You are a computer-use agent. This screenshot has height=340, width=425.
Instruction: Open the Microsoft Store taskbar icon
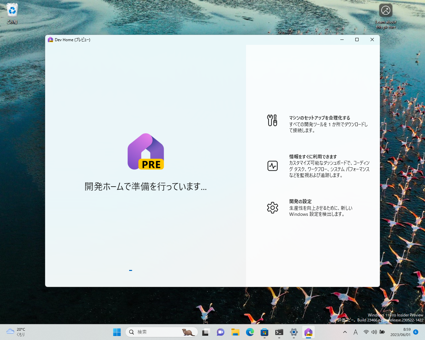[264, 332]
